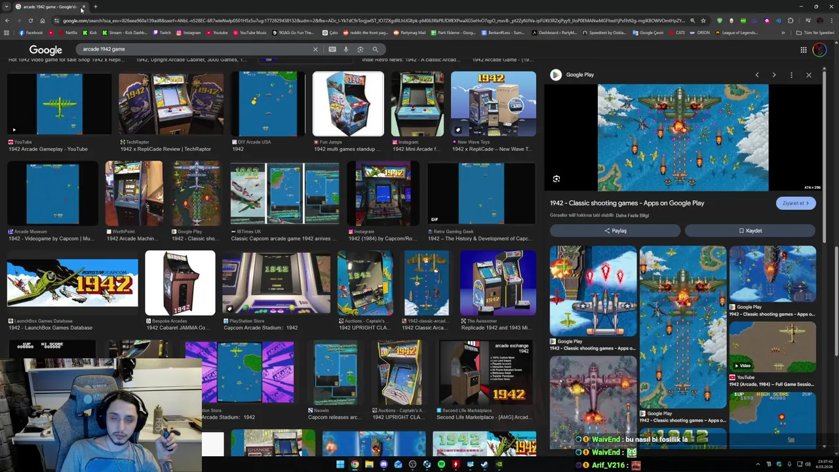Clear the search box with the X icon
Image resolution: width=839 pixels, height=472 pixels.
pyautogui.click(x=315, y=49)
